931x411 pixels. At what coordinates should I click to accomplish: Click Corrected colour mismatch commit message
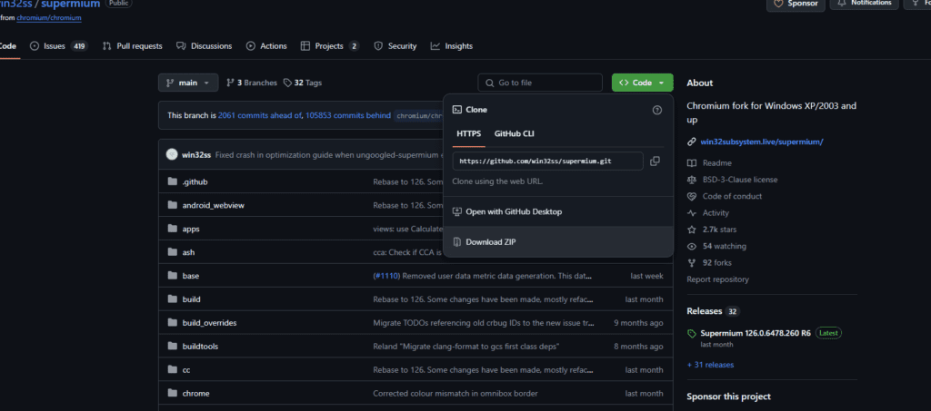[x=455, y=393]
